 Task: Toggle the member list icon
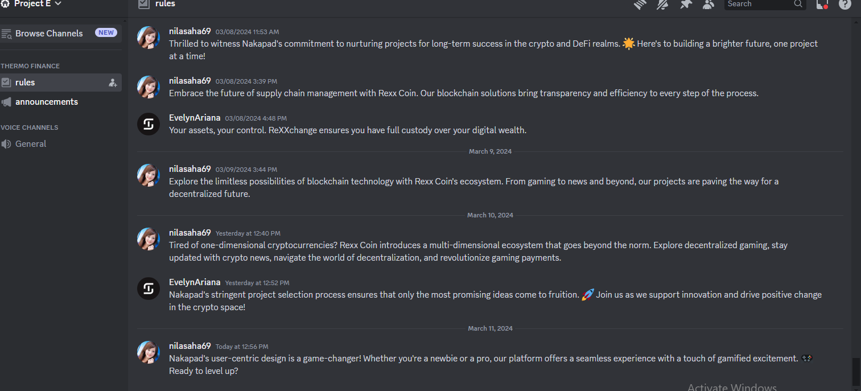pyautogui.click(x=708, y=5)
